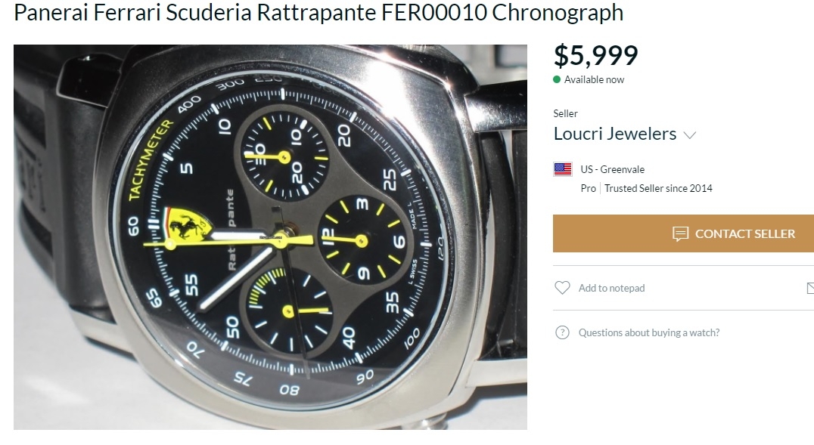Click the Panerai Ferrari watch photo
The image size is (814, 445).
coord(270,237)
